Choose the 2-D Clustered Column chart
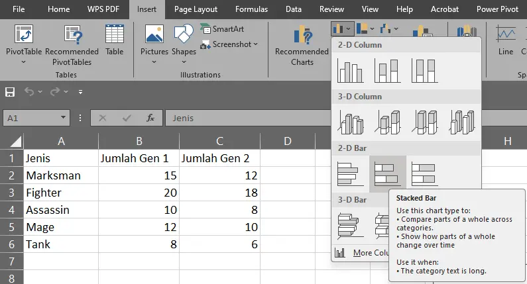Viewport: 527px width, 284px height. [350, 70]
